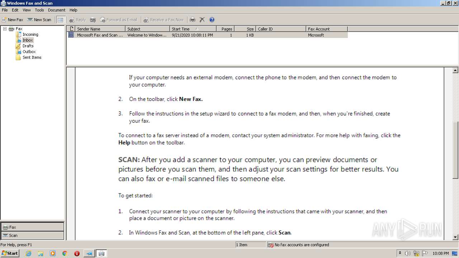Launch Internet Explorer from taskbar
This screenshot has height=258, width=459.
pos(28,253)
